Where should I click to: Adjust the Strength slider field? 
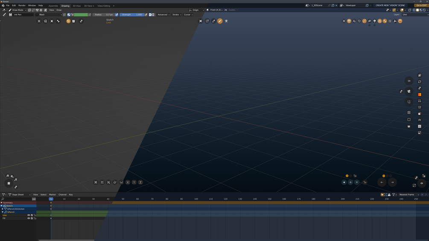point(131,15)
